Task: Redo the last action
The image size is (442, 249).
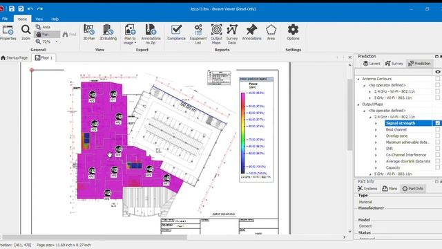Action: (40, 9)
